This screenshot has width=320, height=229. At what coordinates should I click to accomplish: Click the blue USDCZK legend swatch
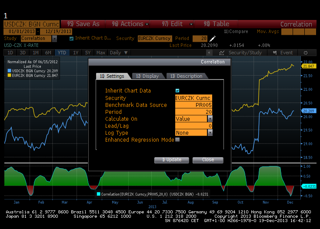point(9,71)
